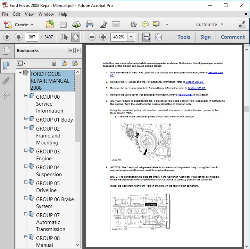
Task: Send file via email envelope icon
Action: pos(116,25)
